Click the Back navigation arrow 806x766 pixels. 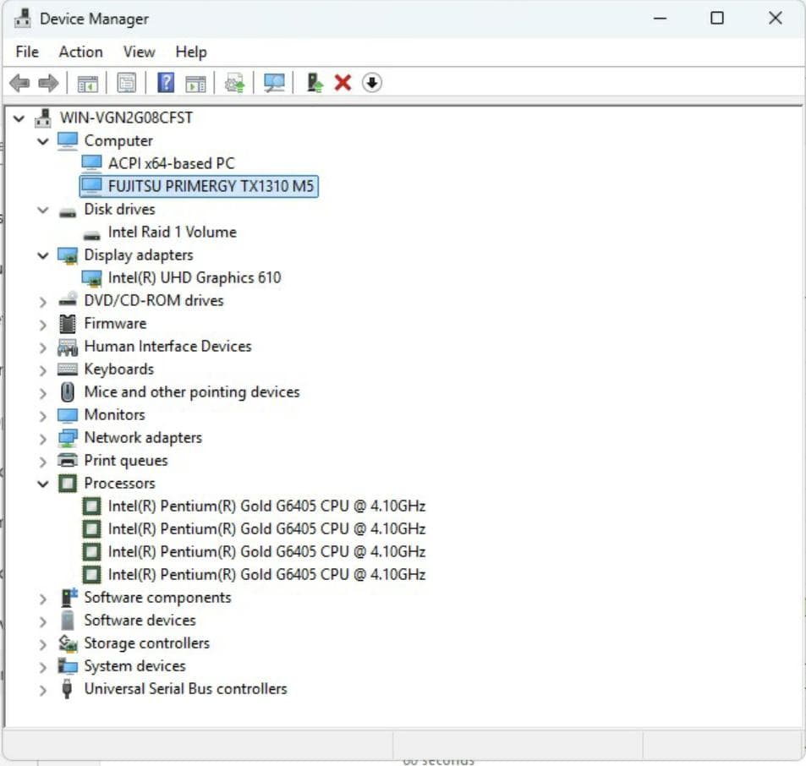click(19, 82)
